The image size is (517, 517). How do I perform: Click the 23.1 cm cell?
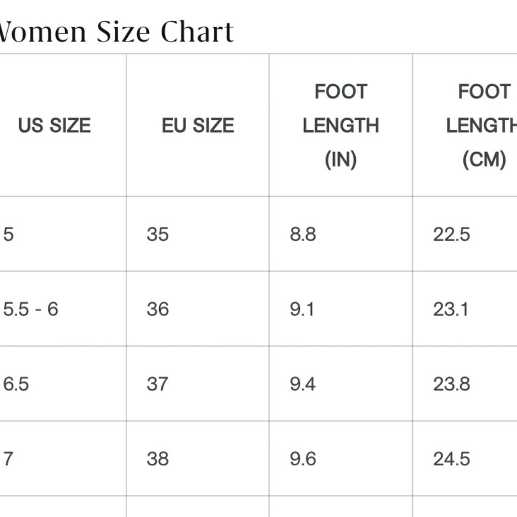(465, 309)
